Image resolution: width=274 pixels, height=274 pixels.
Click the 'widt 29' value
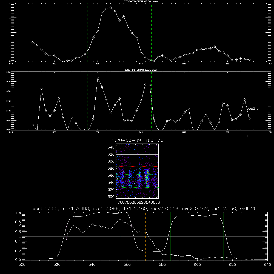point(248,209)
